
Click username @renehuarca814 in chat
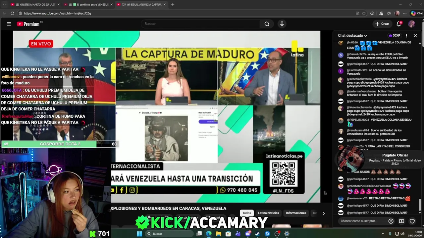[358, 130]
